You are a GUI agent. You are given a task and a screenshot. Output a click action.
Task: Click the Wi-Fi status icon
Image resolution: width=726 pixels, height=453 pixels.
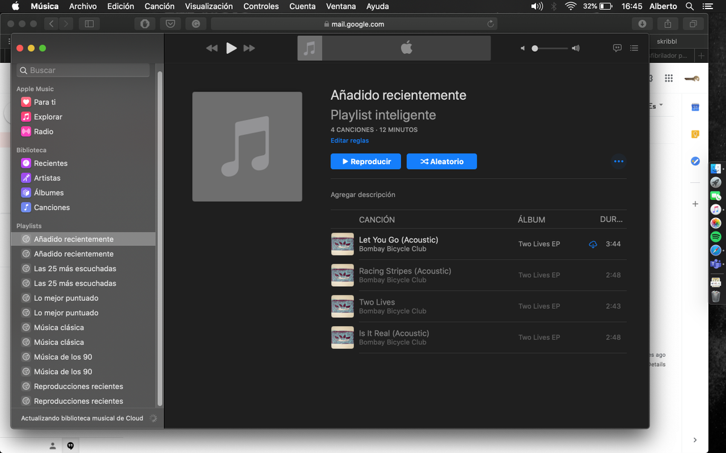tap(571, 6)
